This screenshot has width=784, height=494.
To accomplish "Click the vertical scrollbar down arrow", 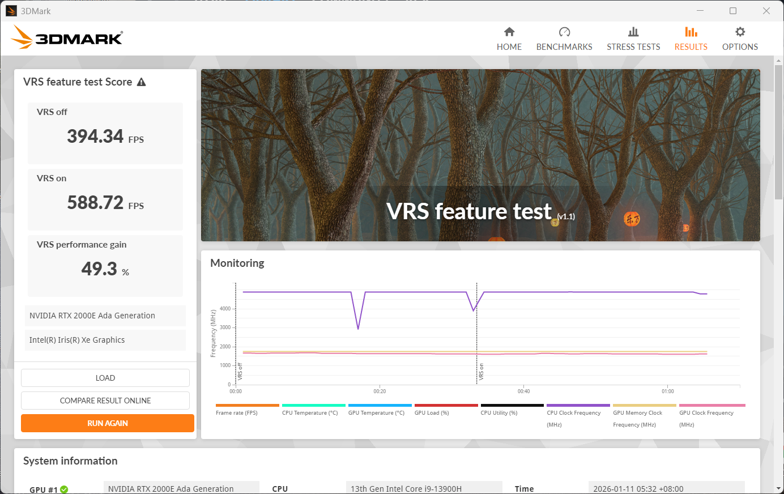I will coord(779,488).
